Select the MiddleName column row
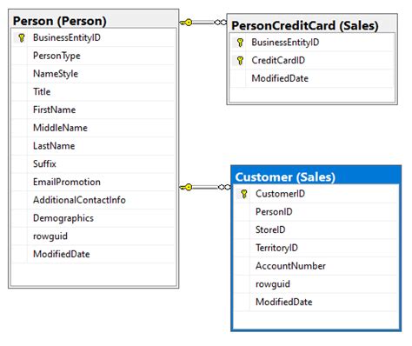The width and height of the screenshot is (412, 346). (94, 128)
